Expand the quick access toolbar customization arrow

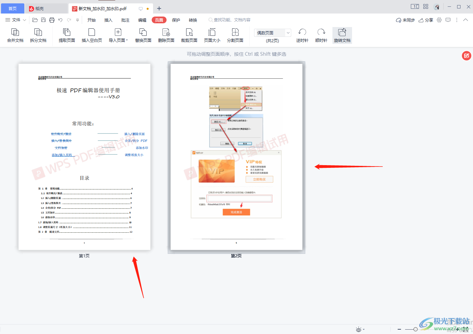[77, 20]
